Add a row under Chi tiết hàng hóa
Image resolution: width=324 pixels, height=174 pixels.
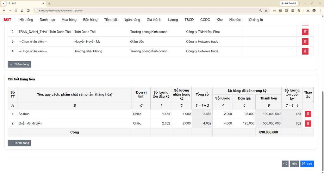click(19, 143)
